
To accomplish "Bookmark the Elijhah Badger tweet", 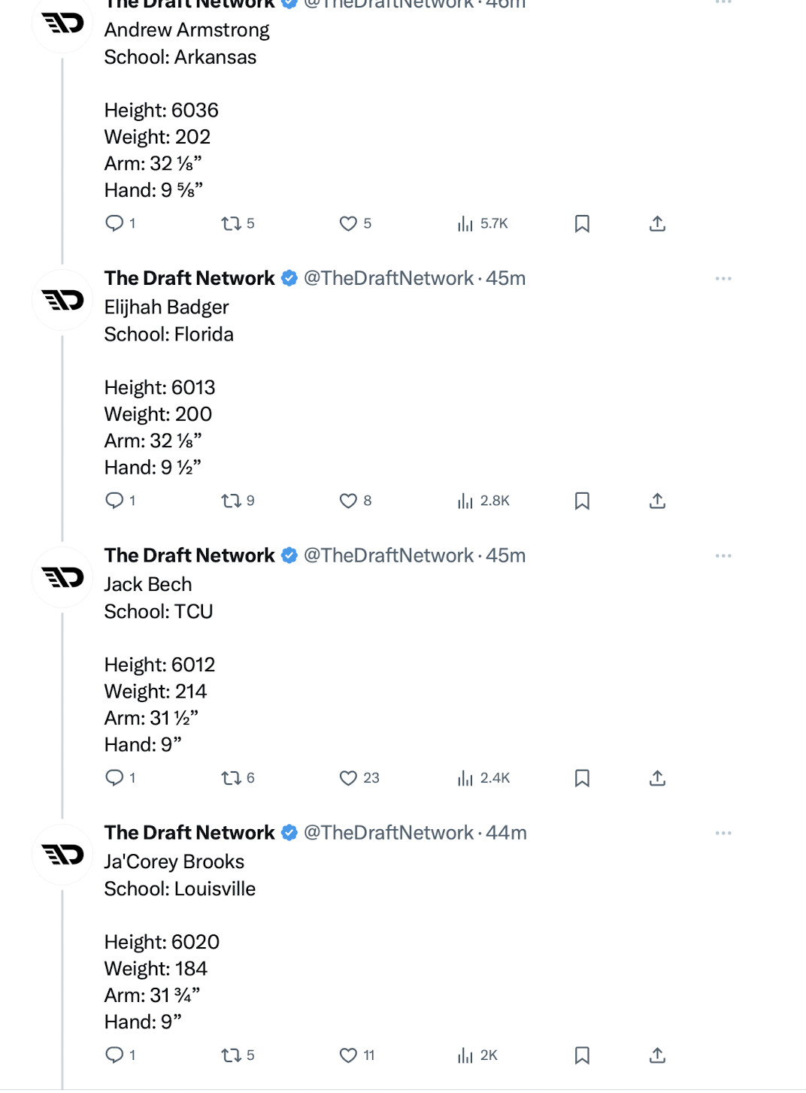I will click(x=582, y=501).
